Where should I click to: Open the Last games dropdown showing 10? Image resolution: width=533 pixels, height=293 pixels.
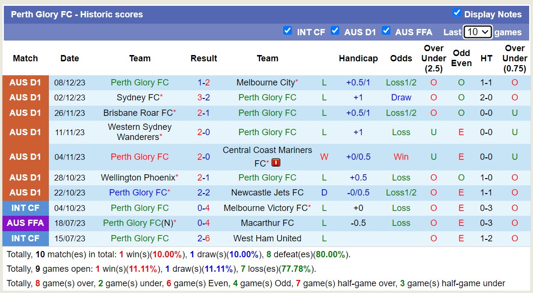click(x=477, y=31)
